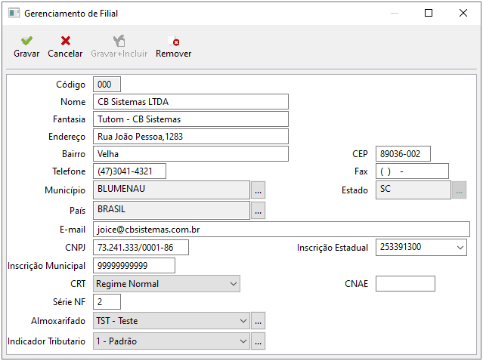This screenshot has height=361, width=483.
Task: Click the Série NF field showing 2
Action: point(107,301)
